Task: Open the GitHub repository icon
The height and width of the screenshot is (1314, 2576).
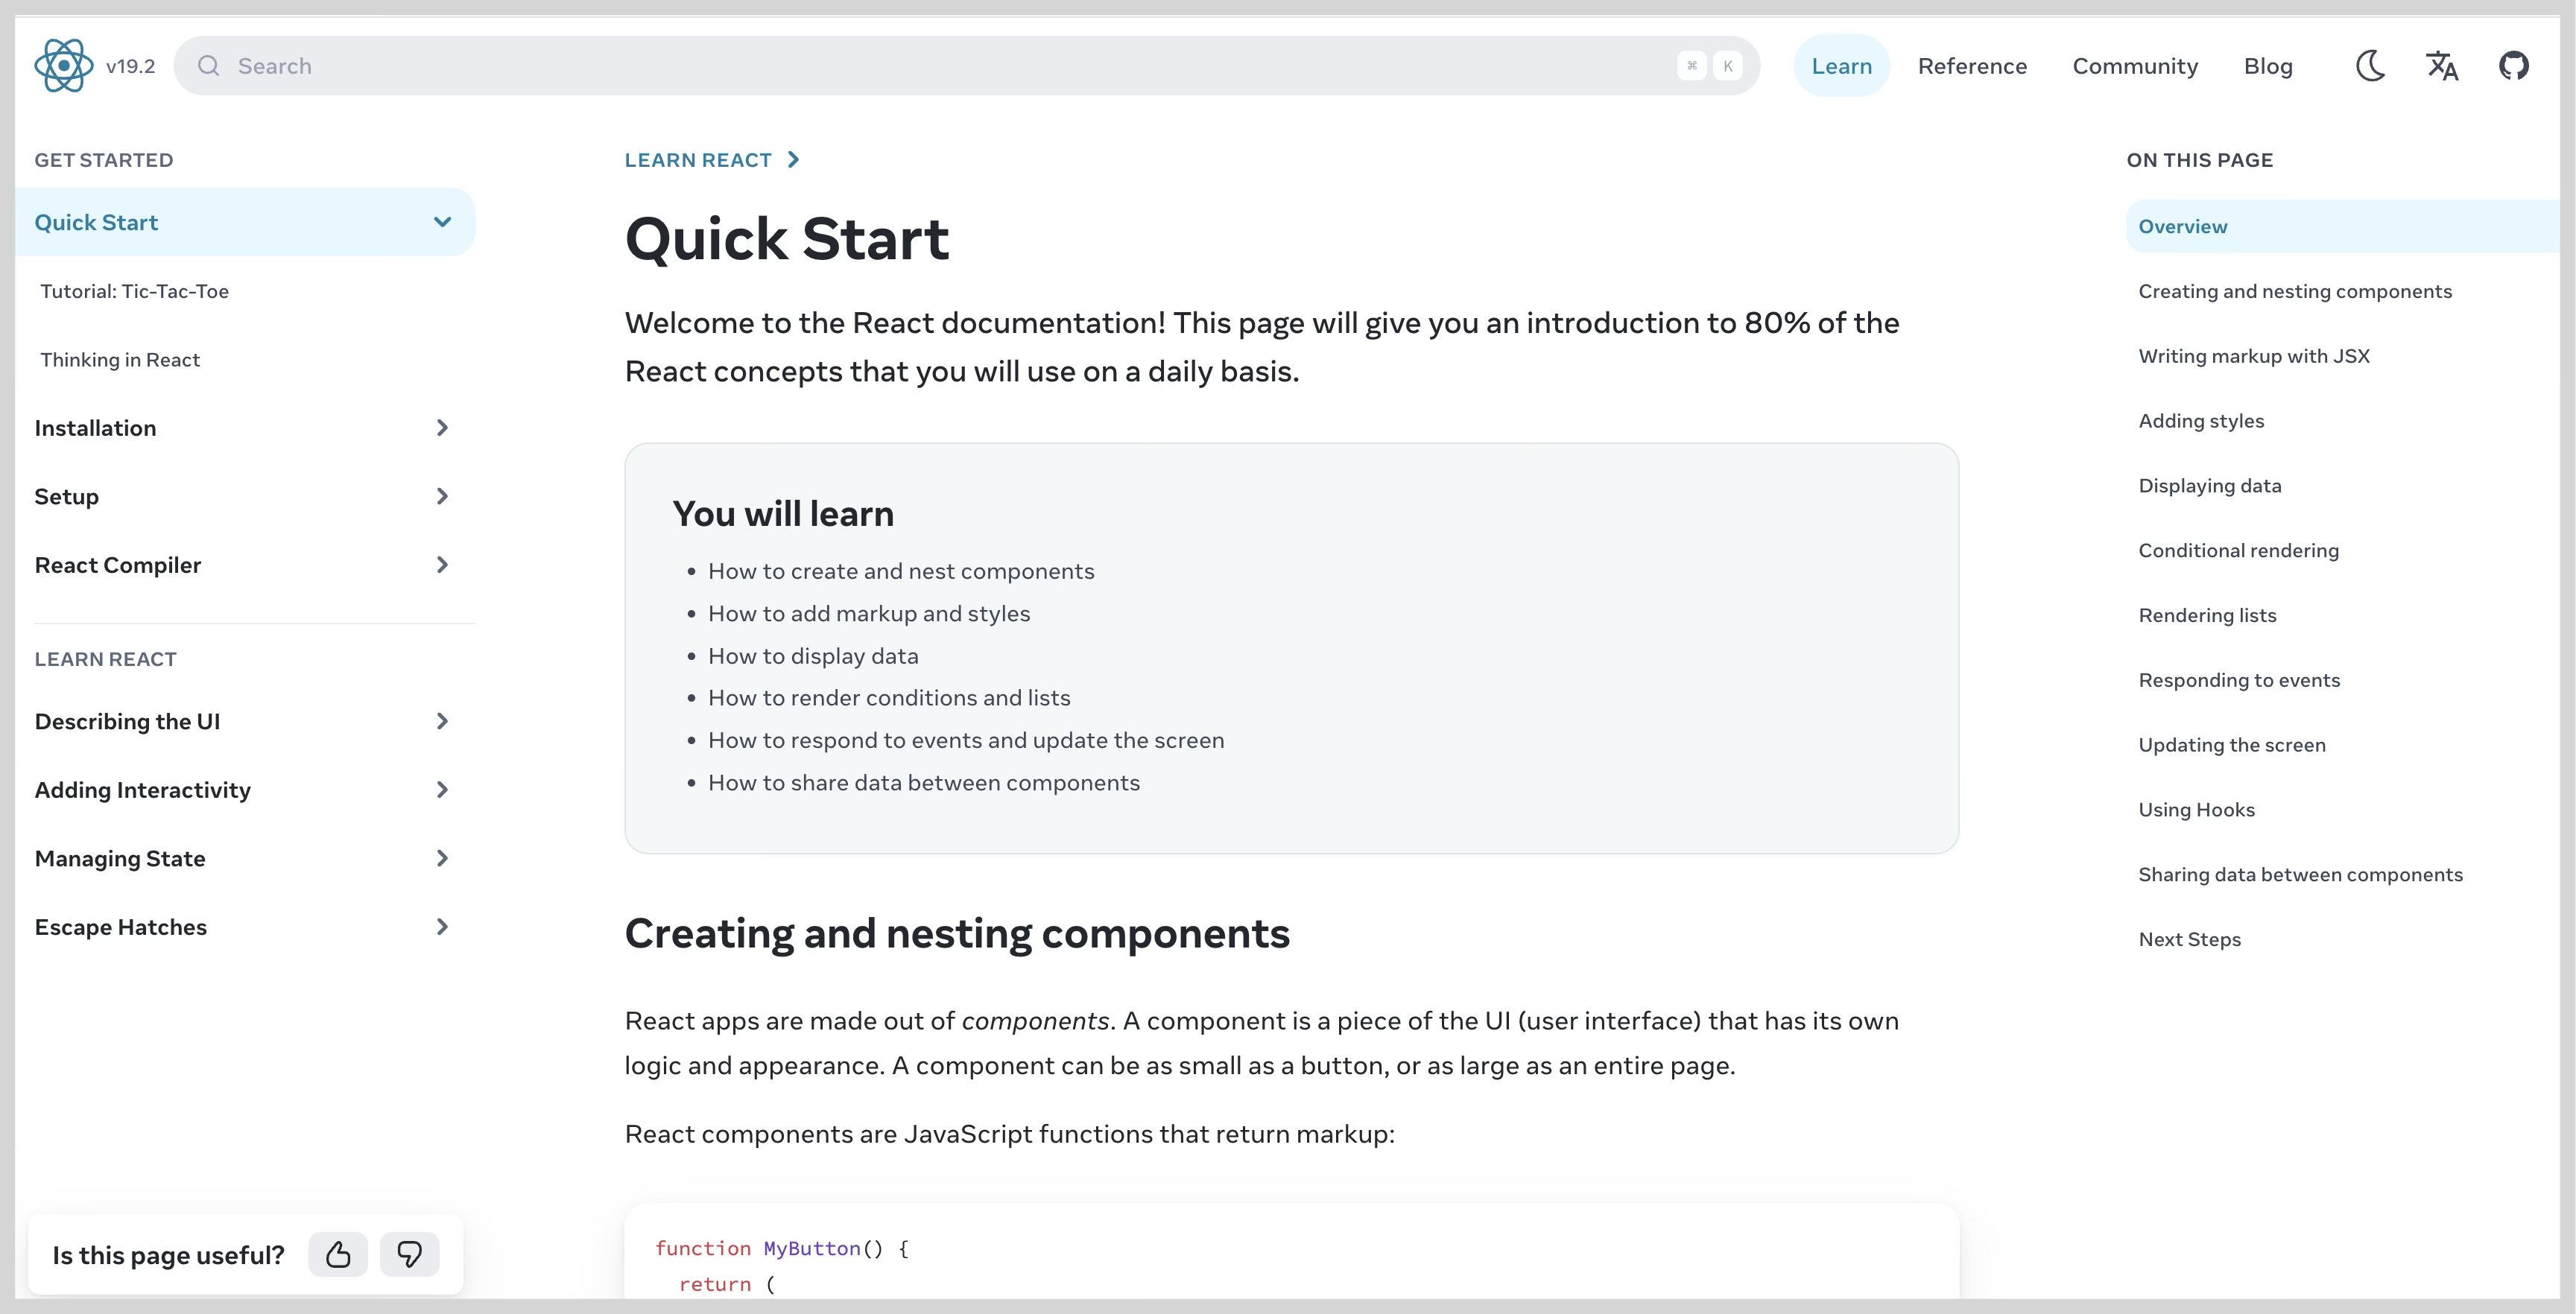Action: (x=2515, y=65)
